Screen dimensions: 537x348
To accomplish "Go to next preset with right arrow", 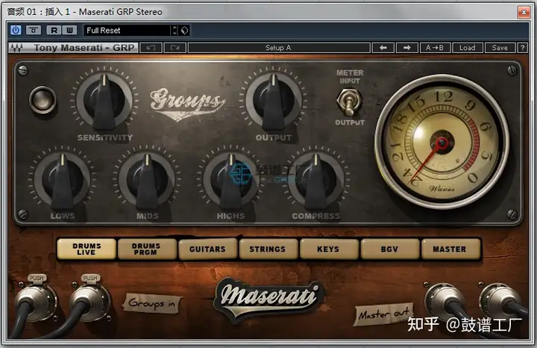I will [407, 48].
